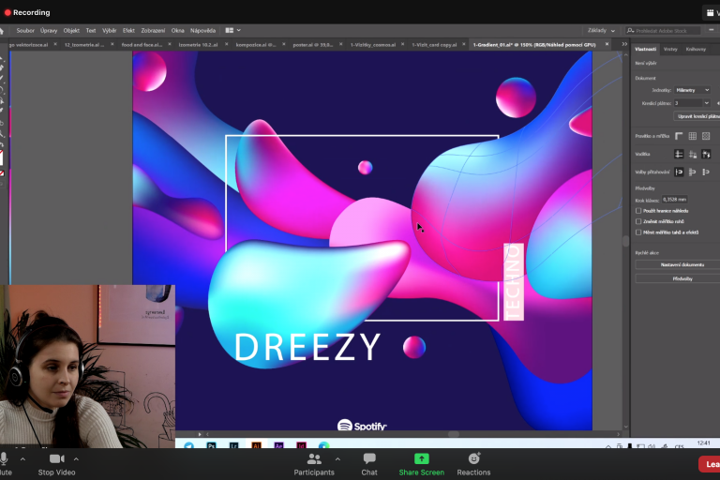Open Zoom Reactions

(473, 463)
